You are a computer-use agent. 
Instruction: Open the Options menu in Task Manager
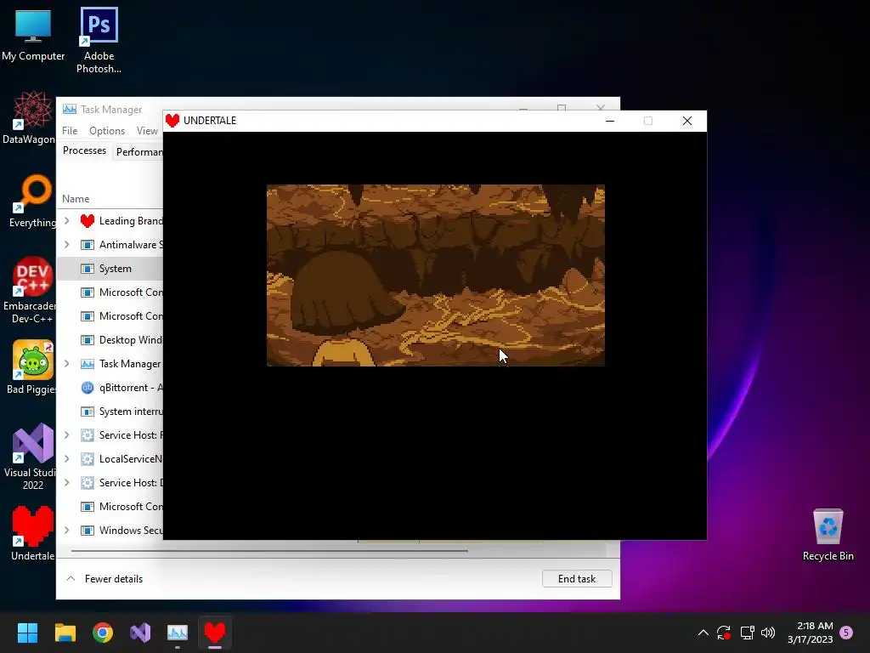point(107,130)
